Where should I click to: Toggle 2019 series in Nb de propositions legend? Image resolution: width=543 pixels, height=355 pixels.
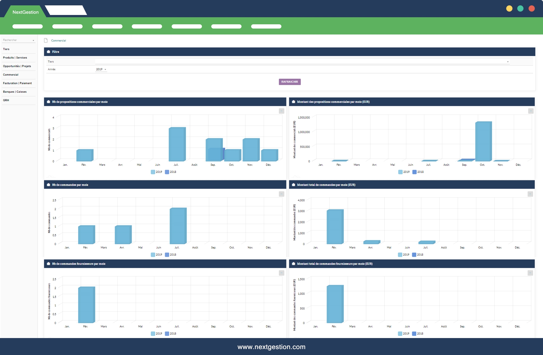(156, 172)
